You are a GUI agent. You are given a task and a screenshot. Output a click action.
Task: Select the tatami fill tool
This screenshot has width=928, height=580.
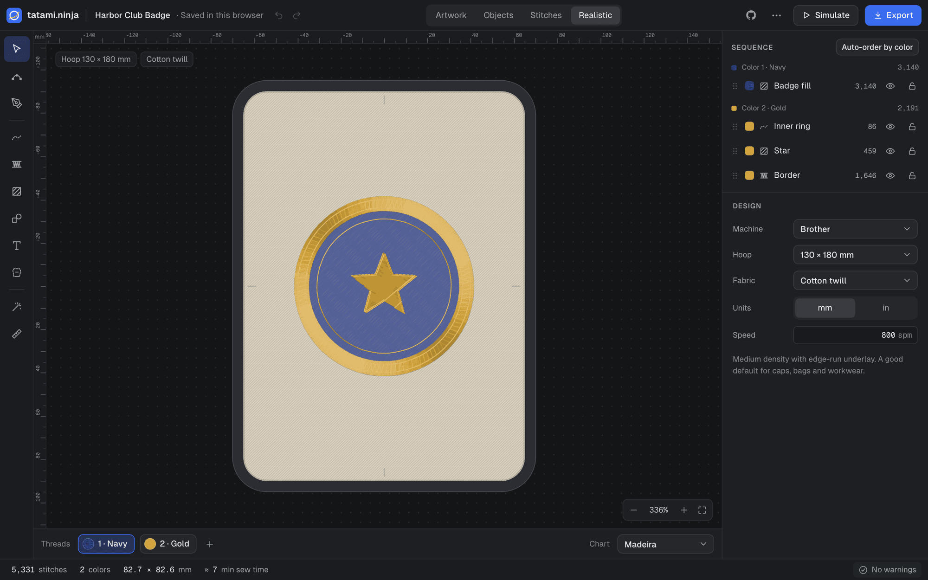click(x=17, y=191)
